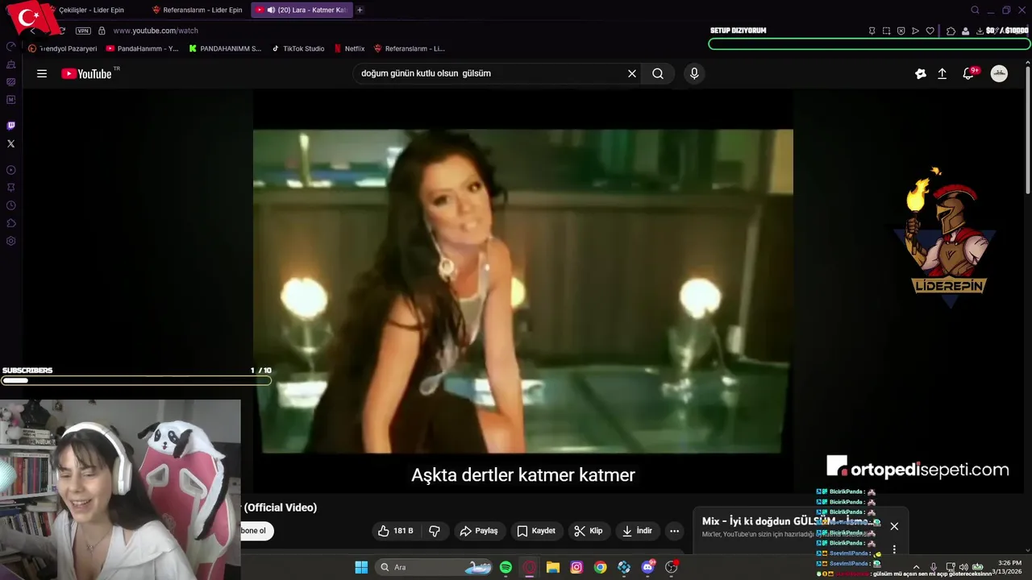The height and width of the screenshot is (580, 1032).
Task: Open YouTube upload/create icon
Action: pyautogui.click(x=942, y=73)
